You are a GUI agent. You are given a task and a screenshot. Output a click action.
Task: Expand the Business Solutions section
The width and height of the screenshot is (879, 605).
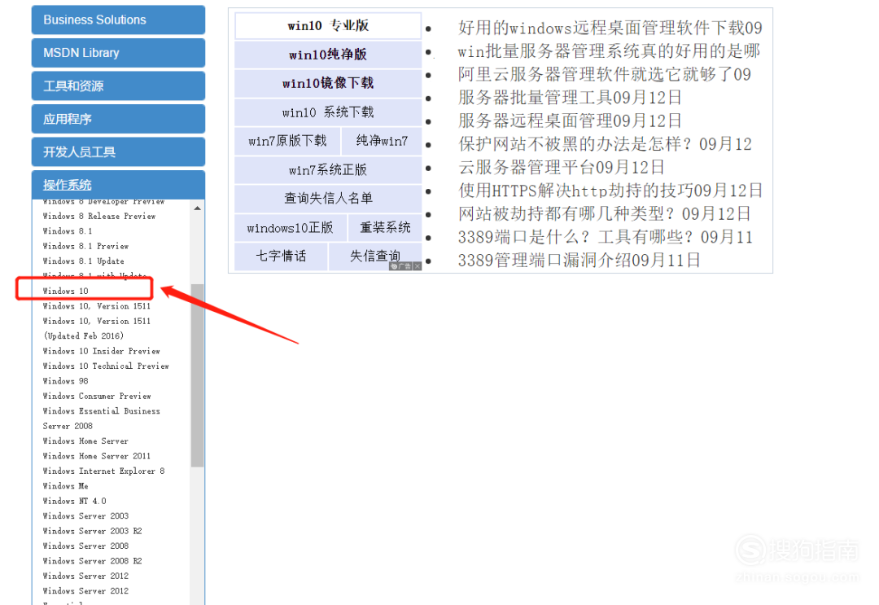coord(118,20)
